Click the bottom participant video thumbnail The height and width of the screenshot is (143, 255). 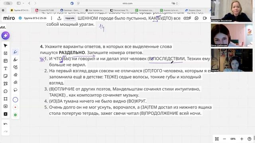point(231,60)
